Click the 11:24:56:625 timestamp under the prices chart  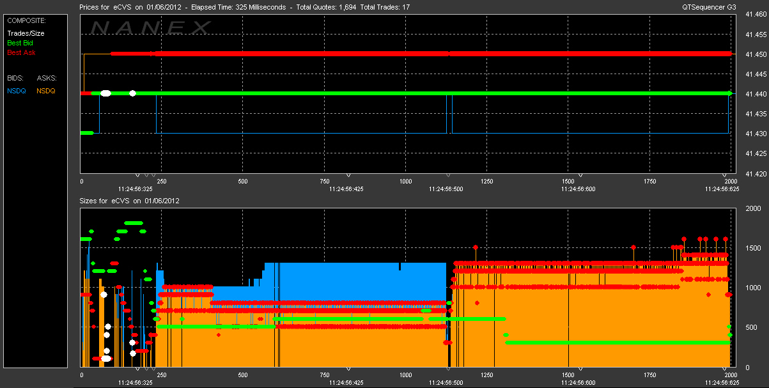point(722,189)
